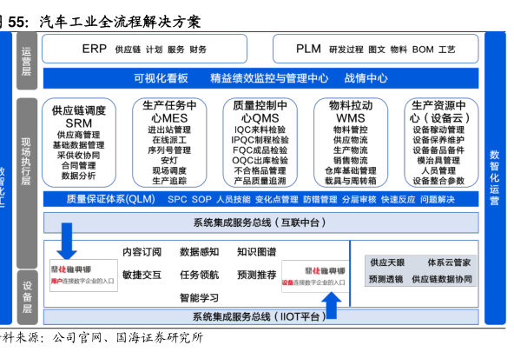
Task: Click '销售物流' under WMS
Action: pos(351,160)
